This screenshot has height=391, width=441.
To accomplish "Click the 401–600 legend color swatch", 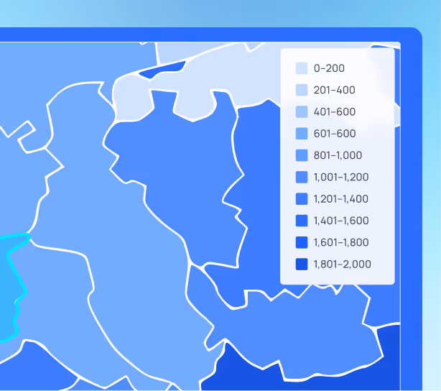I will coord(302,111).
